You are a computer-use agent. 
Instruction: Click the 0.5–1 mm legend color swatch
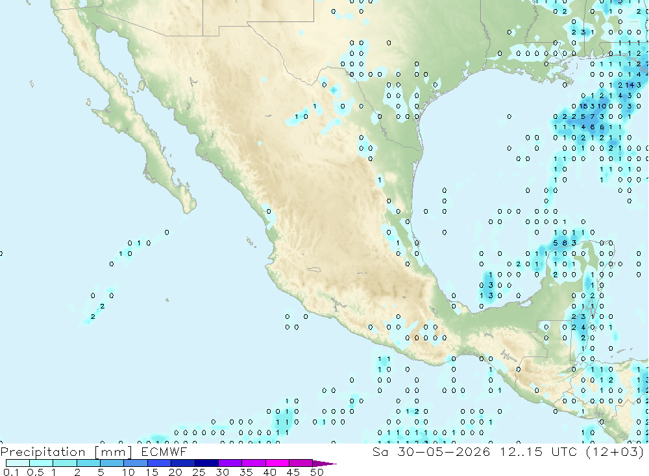pos(42,463)
